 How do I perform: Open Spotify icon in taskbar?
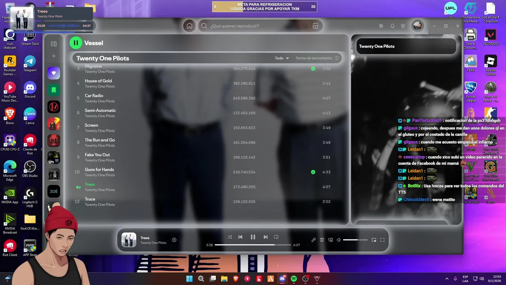pyautogui.click(x=294, y=279)
